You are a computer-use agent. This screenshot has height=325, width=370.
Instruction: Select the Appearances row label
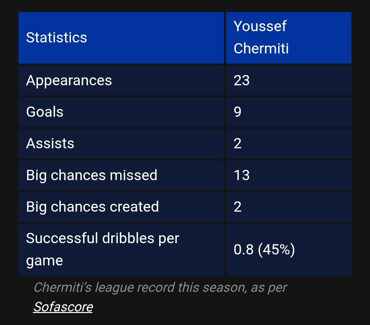[69, 80]
